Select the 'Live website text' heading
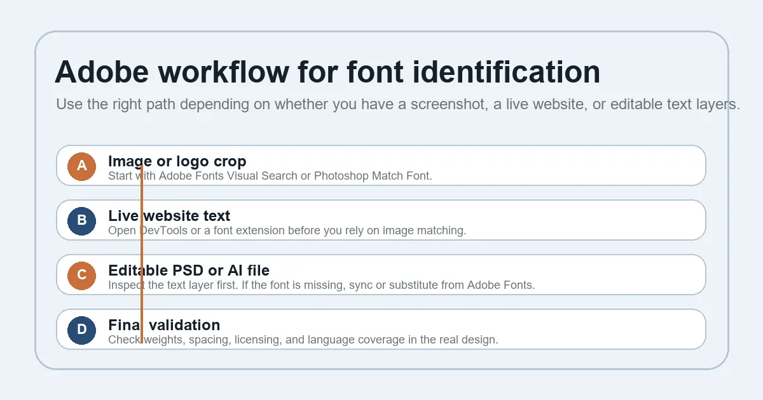Screen dimensions: 763x400 [169, 216]
